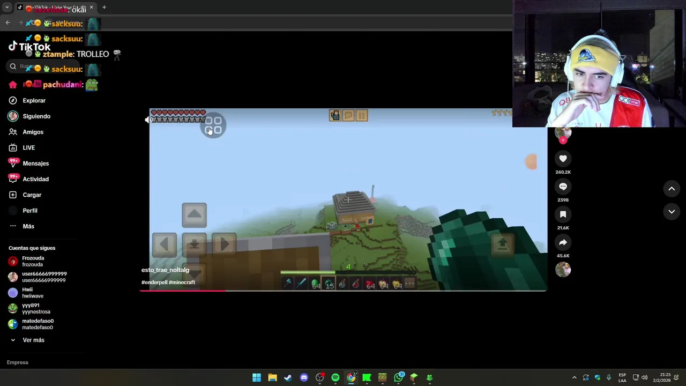Click the Empresa footer link
Image resolution: width=686 pixels, height=386 pixels.
(x=17, y=362)
